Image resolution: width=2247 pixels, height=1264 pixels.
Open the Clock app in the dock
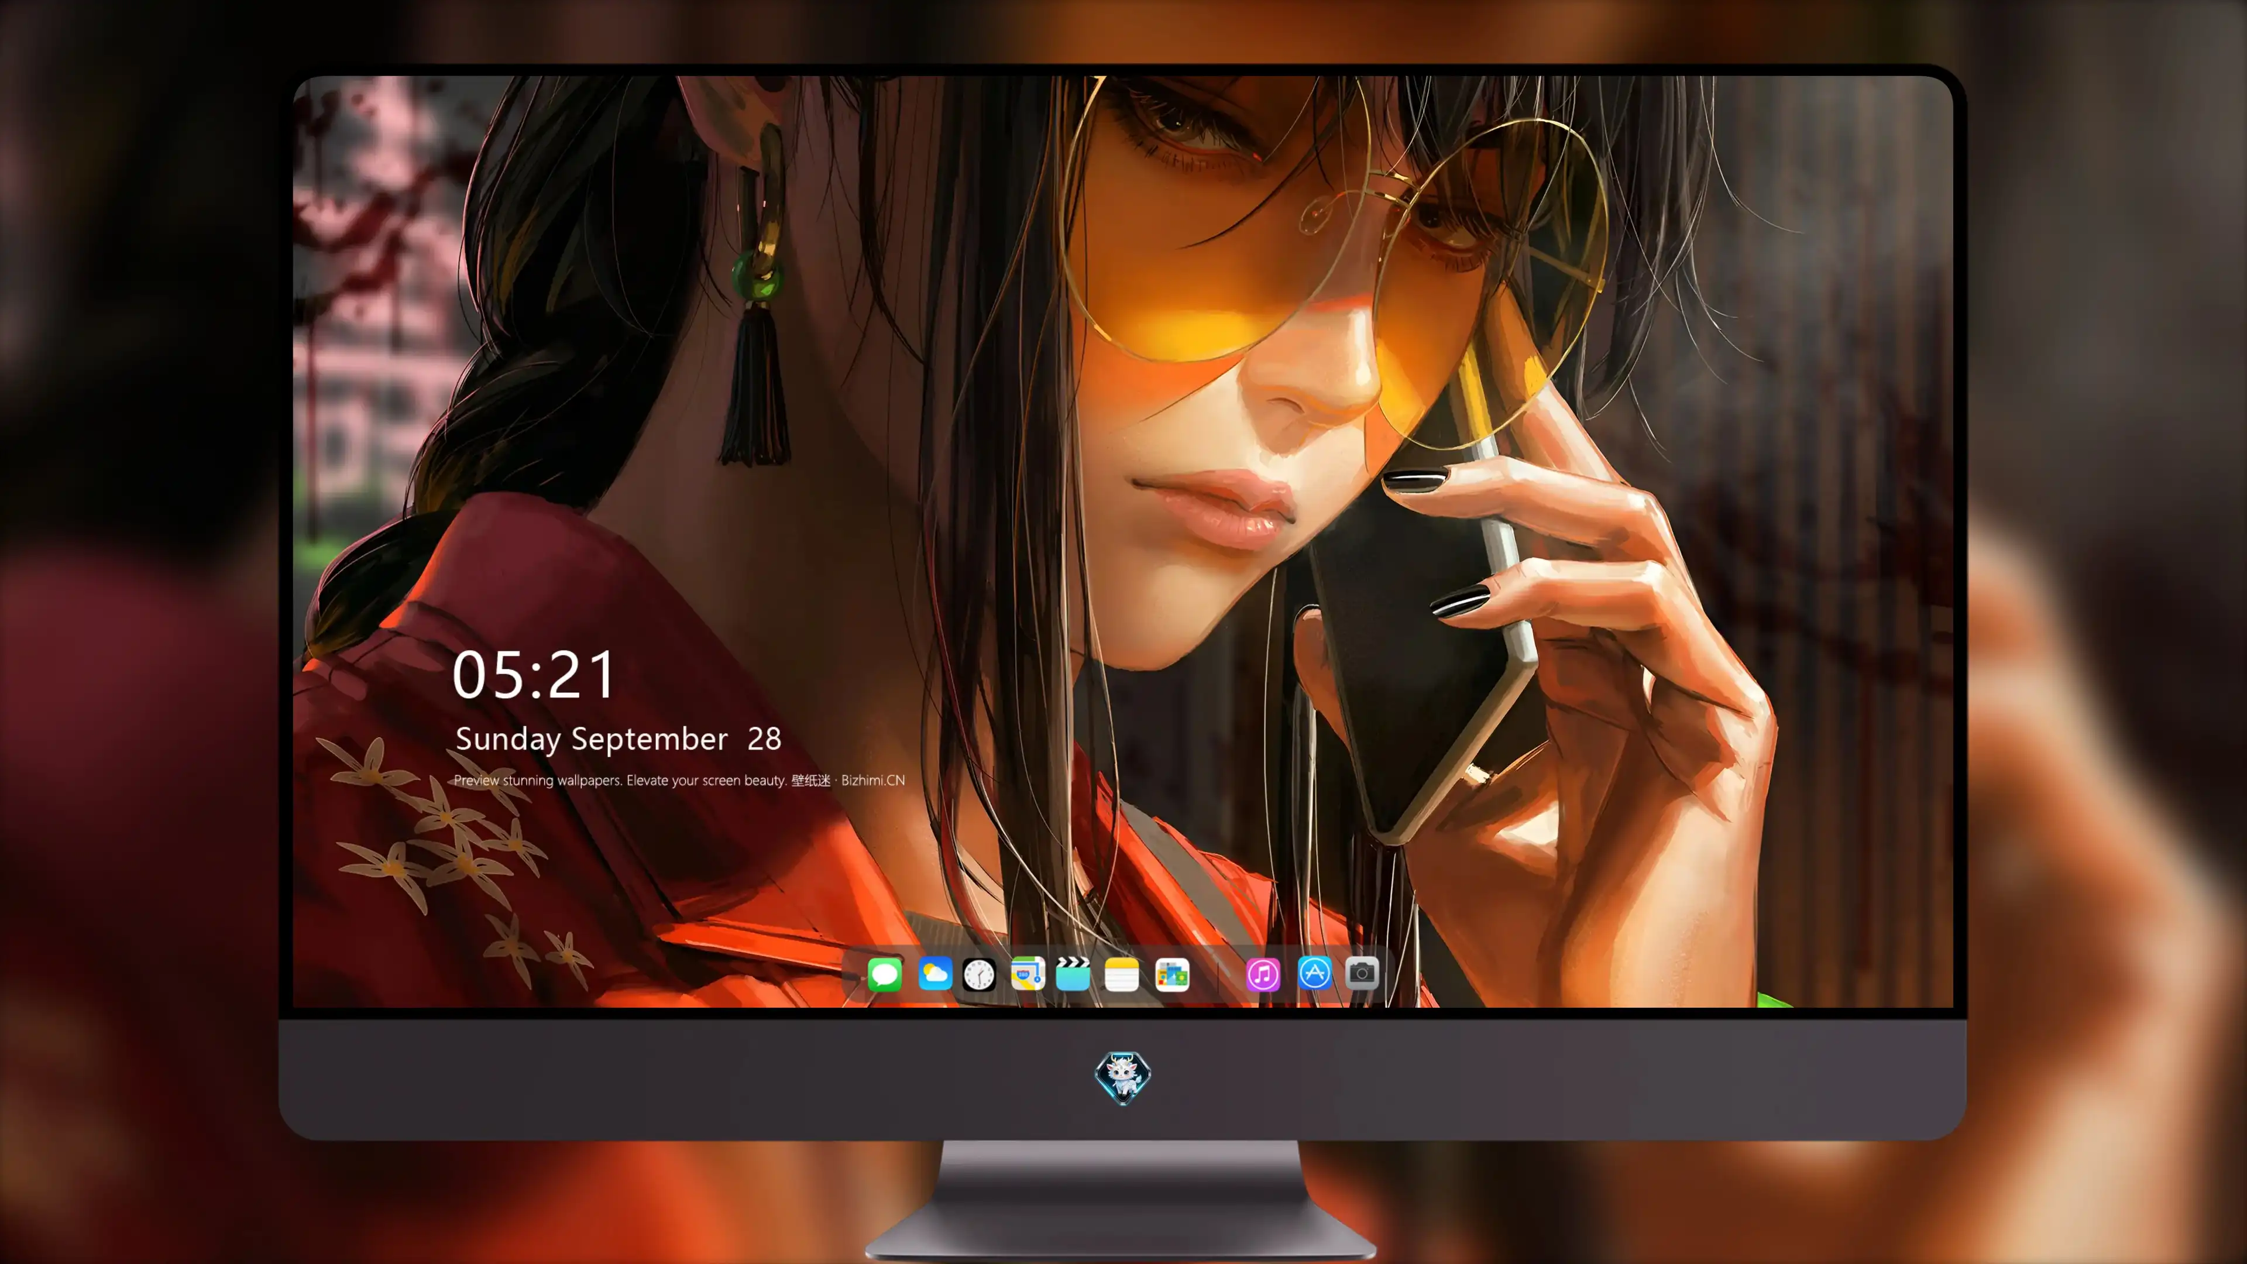click(979, 974)
